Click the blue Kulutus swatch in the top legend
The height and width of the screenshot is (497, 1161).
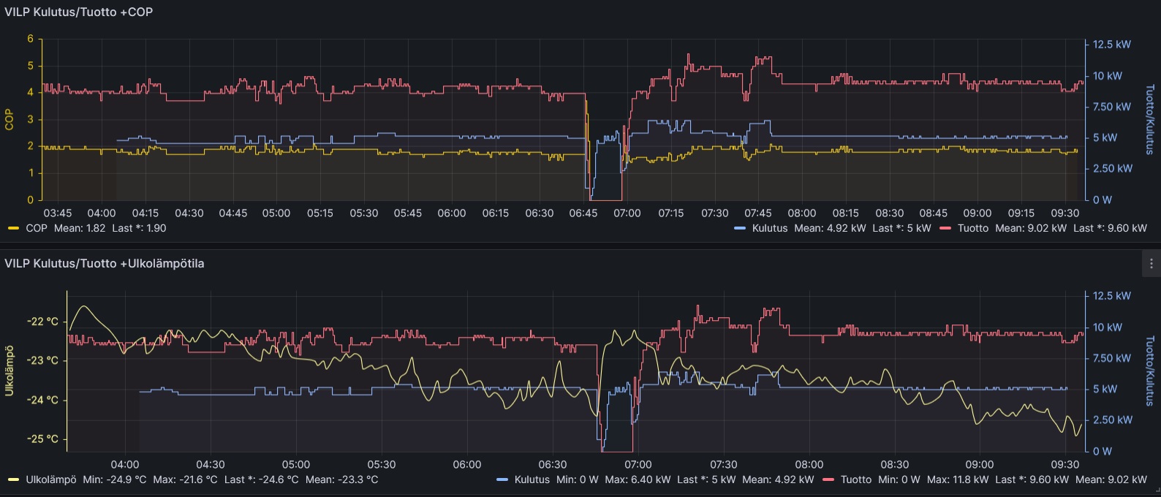point(740,228)
